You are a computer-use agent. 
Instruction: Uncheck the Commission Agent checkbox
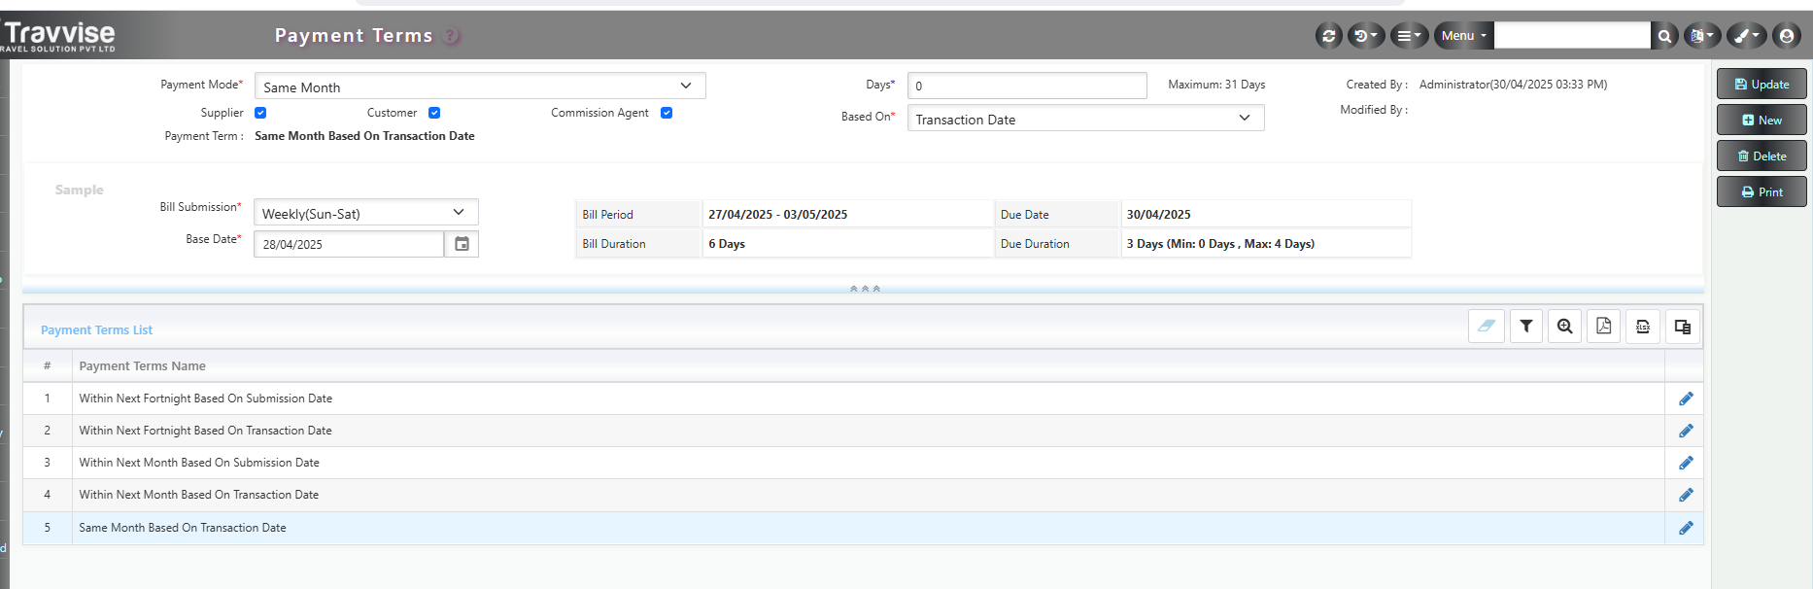[667, 113]
